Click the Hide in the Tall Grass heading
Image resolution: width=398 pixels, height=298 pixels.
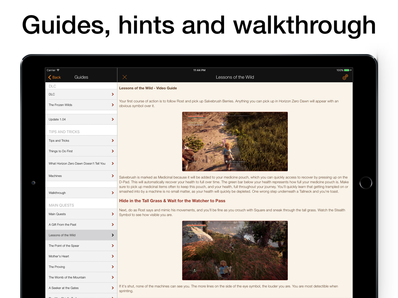pos(172,201)
